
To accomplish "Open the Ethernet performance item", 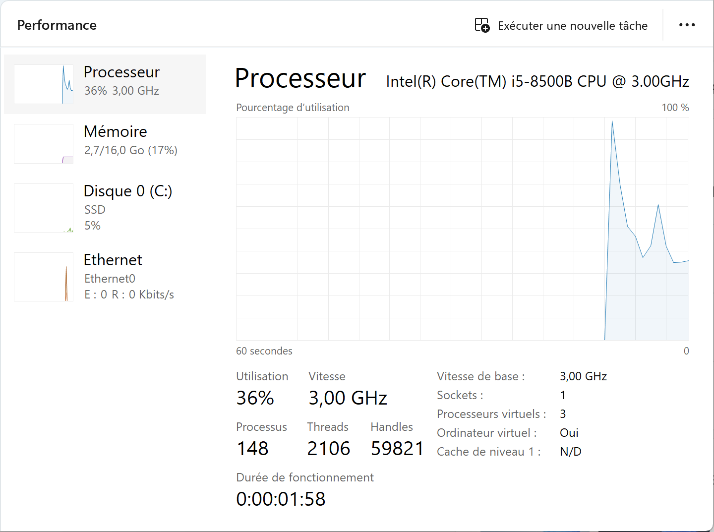I will (105, 277).
